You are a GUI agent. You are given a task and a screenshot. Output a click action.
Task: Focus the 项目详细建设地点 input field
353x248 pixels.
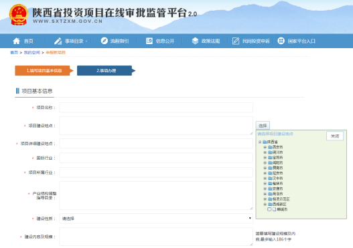click(x=156, y=144)
